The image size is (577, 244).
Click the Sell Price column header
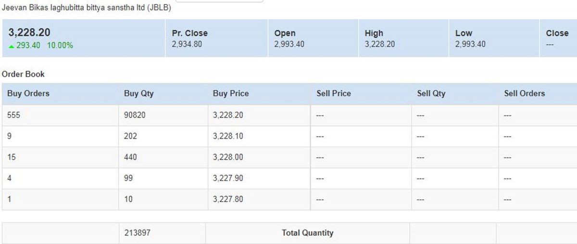click(x=334, y=93)
